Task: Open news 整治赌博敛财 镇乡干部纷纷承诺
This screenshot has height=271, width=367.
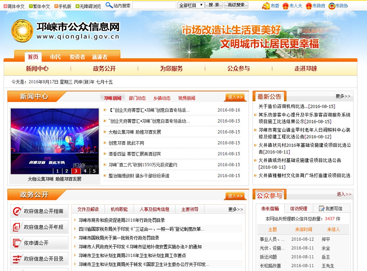Action: (139, 176)
